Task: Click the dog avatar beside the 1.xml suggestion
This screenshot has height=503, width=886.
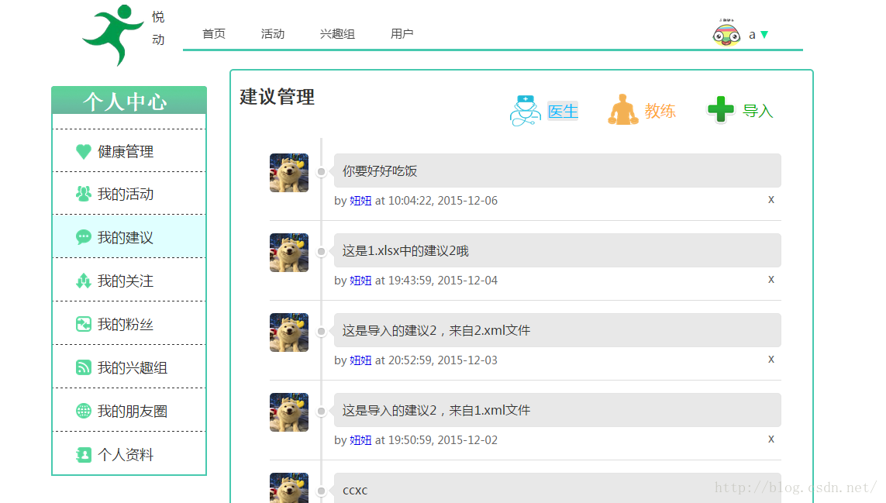Action: (288, 412)
